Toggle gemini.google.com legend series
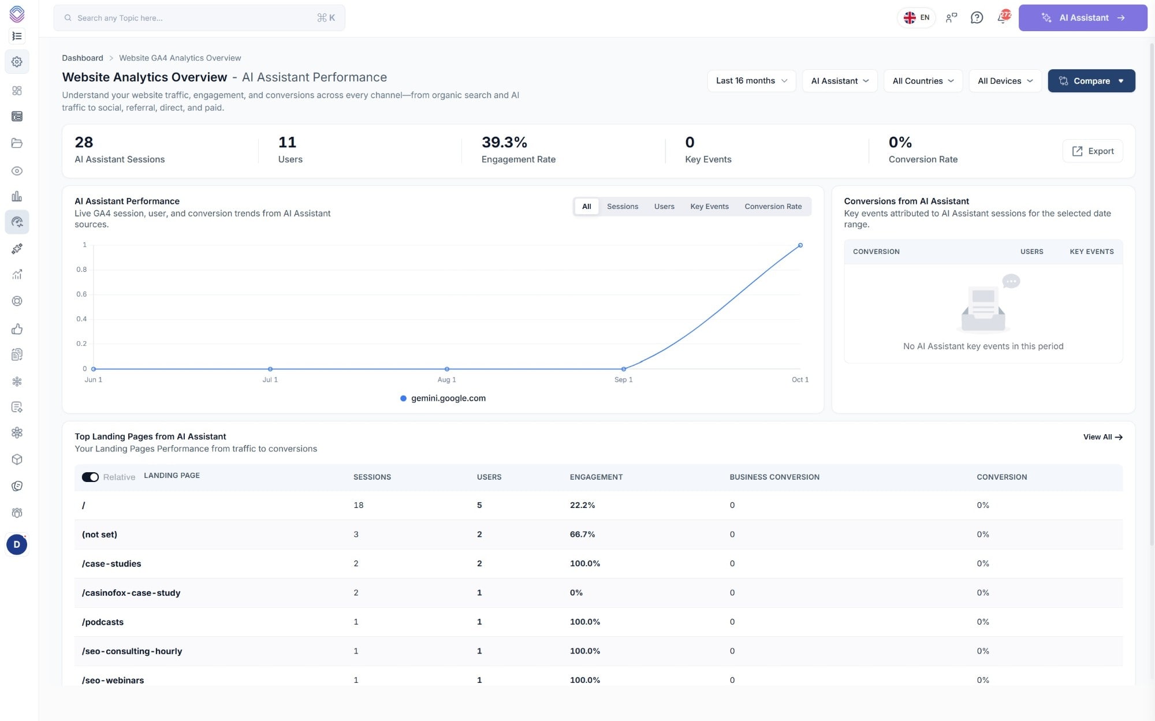 tap(443, 398)
